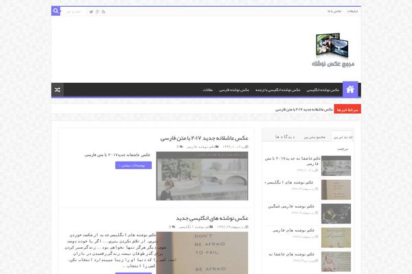Open the تماس با ما top link
The image size is (412, 274).
pyautogui.click(x=334, y=11)
